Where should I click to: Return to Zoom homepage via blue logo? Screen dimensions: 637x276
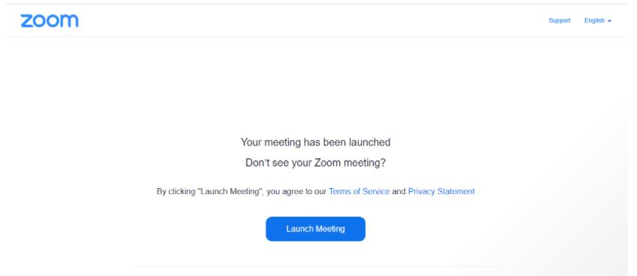50,21
